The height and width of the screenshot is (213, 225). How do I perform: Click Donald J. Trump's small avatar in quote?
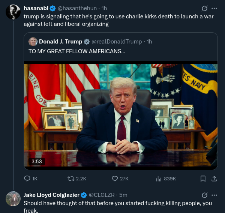[33, 42]
